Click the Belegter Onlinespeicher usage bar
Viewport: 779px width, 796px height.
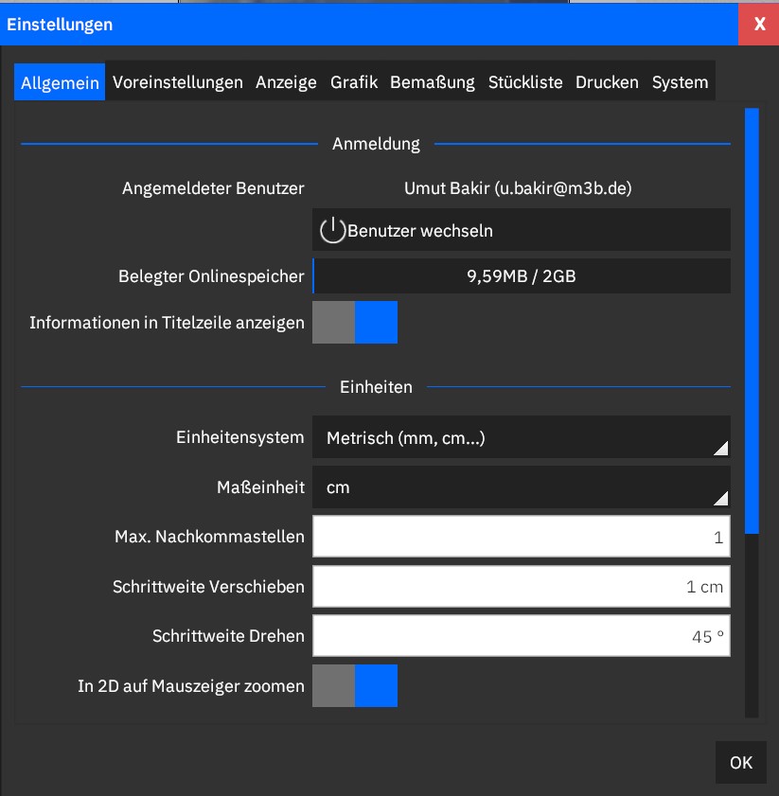pyautogui.click(x=521, y=276)
